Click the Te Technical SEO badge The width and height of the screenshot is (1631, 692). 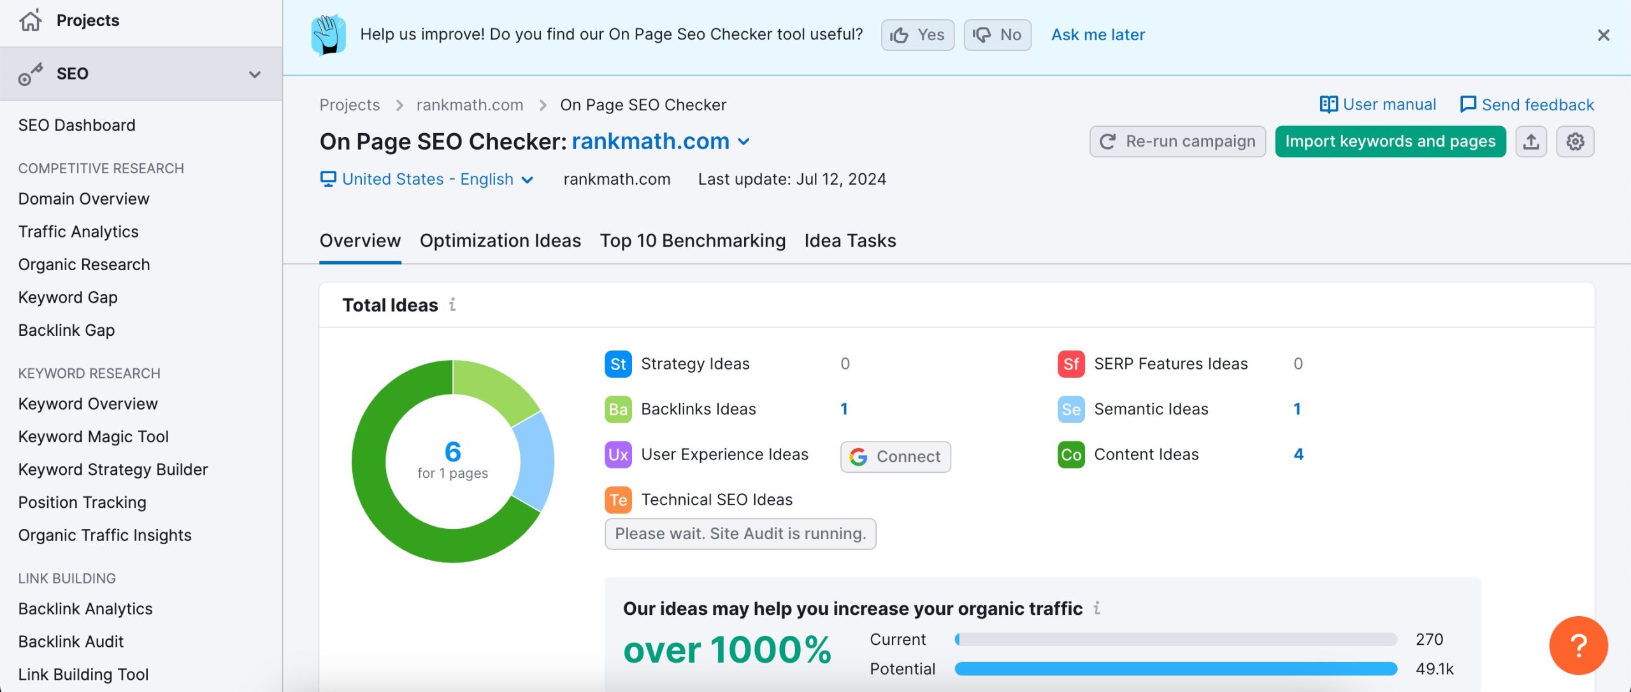pyautogui.click(x=618, y=500)
